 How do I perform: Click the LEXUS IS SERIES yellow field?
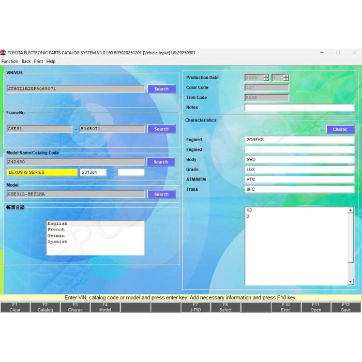click(x=42, y=172)
